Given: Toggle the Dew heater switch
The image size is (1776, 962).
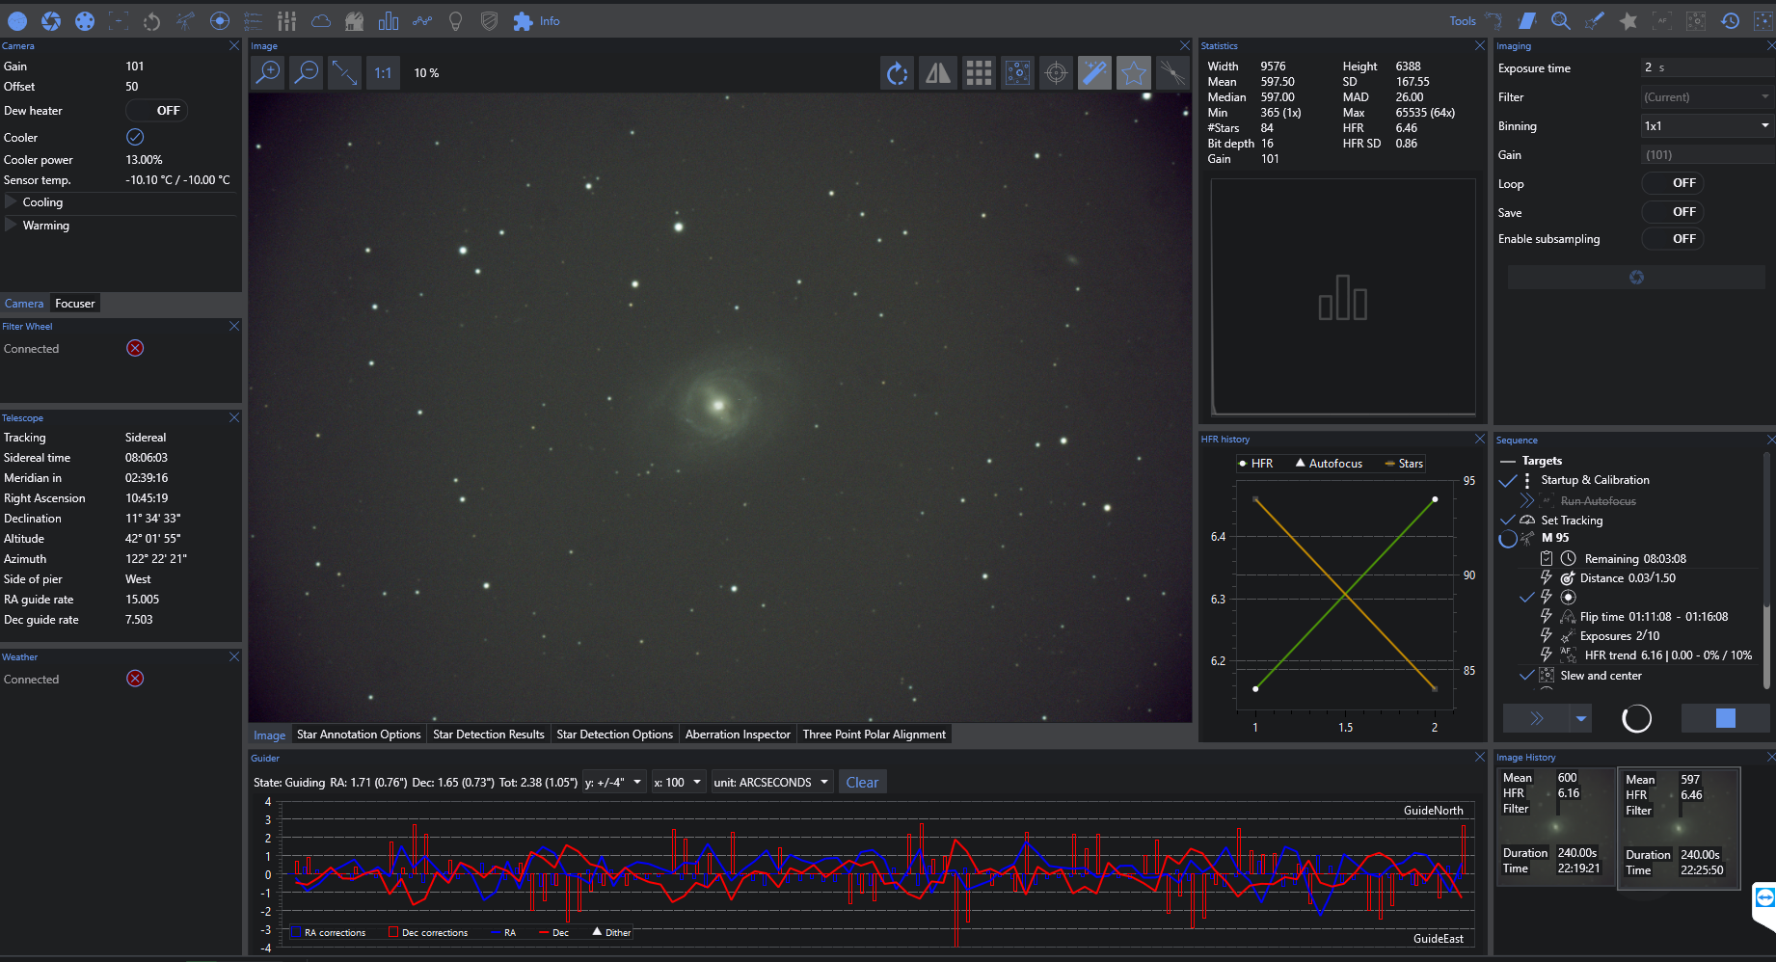Looking at the screenshot, I should point(157,111).
